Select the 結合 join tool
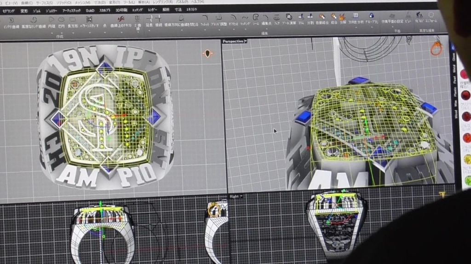471x264 pixels. (334, 18)
